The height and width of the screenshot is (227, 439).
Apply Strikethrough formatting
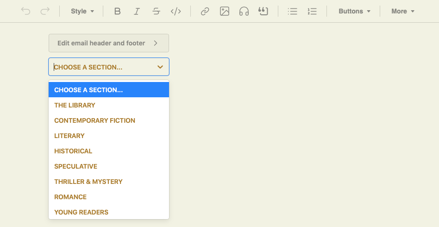[156, 11]
